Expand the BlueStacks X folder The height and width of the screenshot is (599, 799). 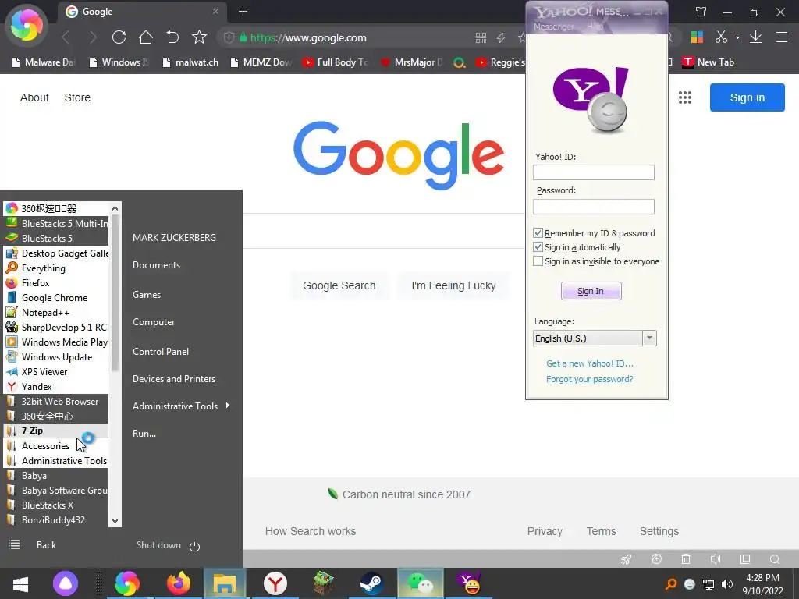[x=56, y=505]
